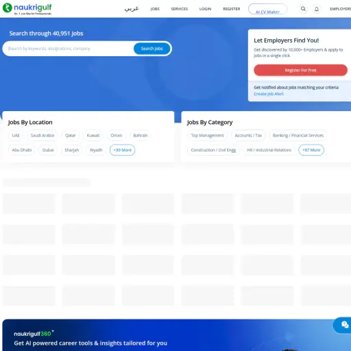The height and width of the screenshot is (351, 351).
Task: Click the Search Jobs button
Action: [152, 49]
